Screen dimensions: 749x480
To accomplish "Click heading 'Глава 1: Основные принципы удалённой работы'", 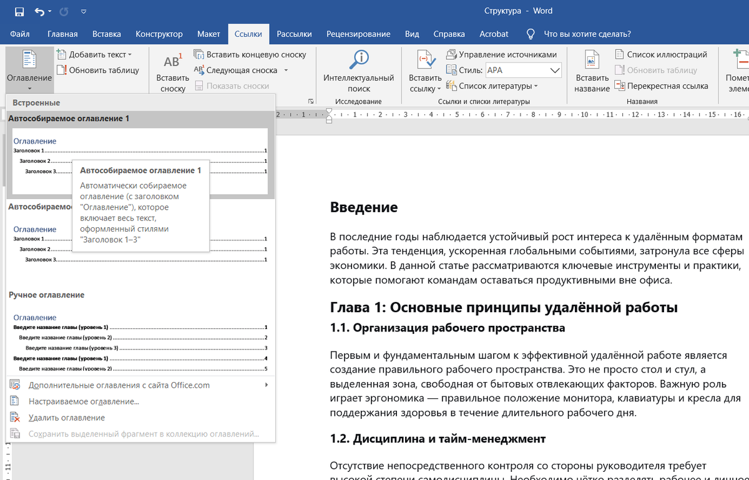I will 504,307.
